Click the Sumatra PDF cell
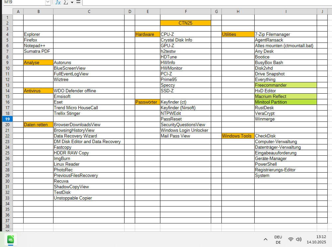 (38, 51)
